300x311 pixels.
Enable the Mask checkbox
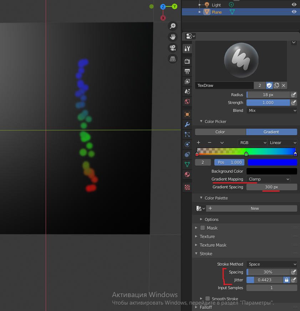[203, 228]
